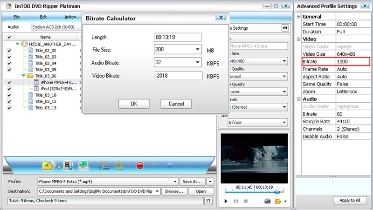Image resolution: width=373 pixels, height=210 pixels.
Task: Uncheck the Title_02_03 checkbox
Action: point(9,57)
